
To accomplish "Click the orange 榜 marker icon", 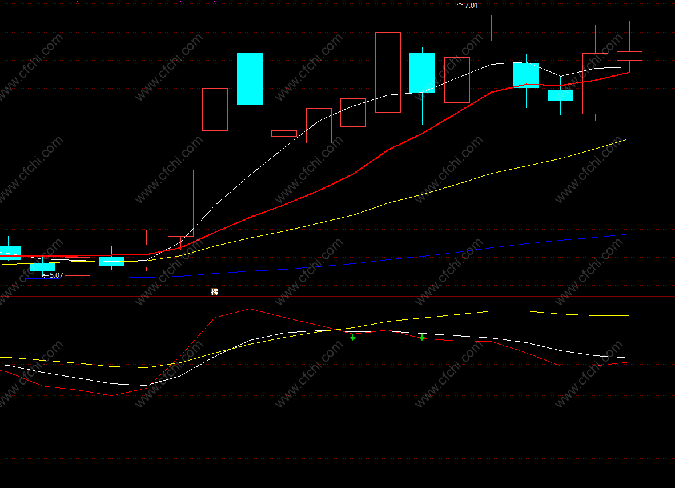I will pyautogui.click(x=214, y=291).
